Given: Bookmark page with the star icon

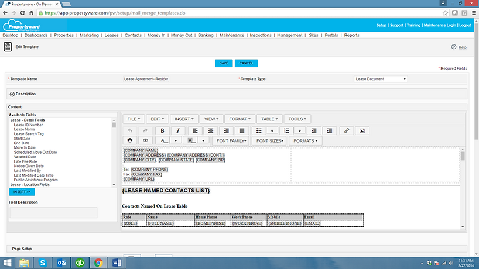Looking at the screenshot, I should click(x=445, y=13).
